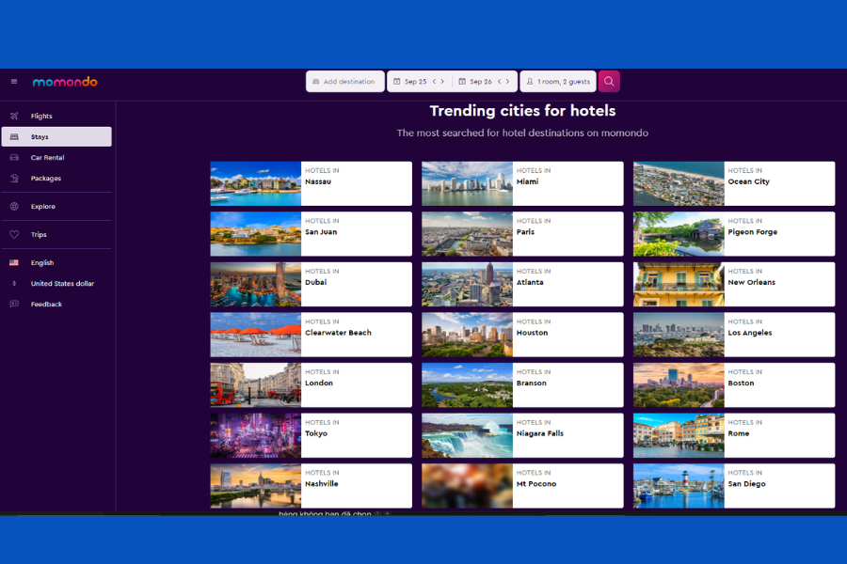Change the United States dollar currency
This screenshot has width=847, height=564.
[62, 284]
